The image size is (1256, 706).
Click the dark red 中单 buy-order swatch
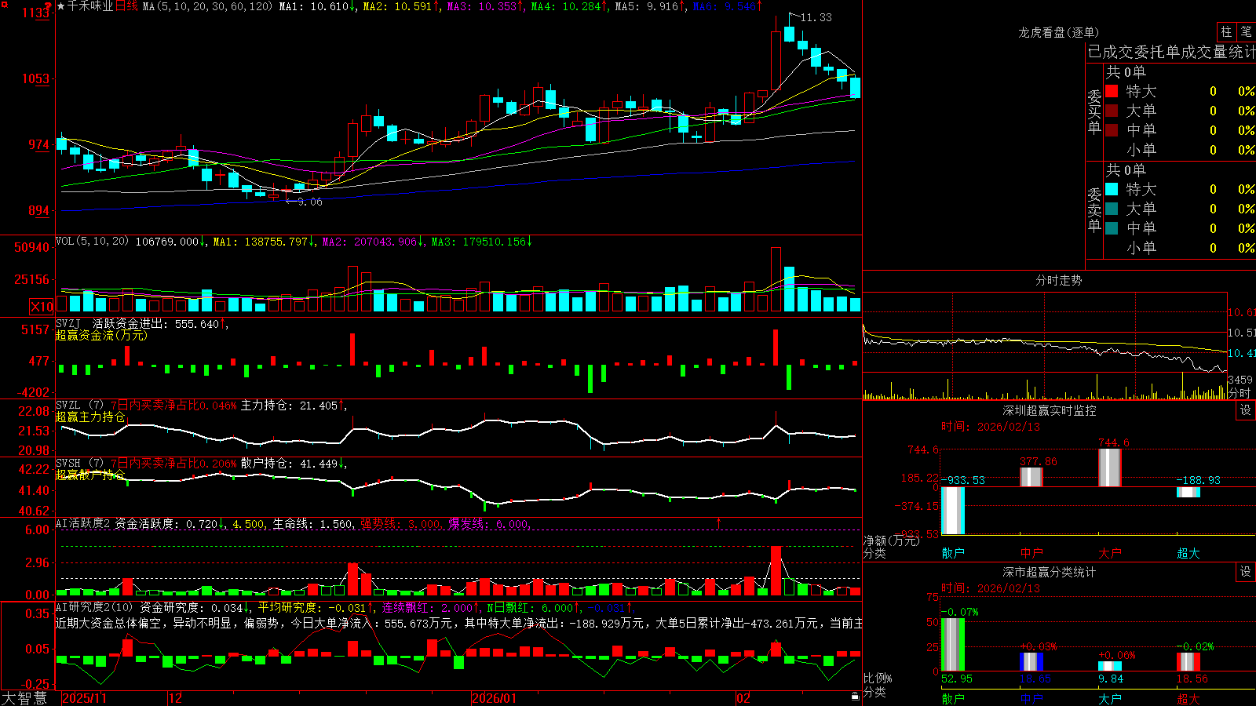point(1112,130)
